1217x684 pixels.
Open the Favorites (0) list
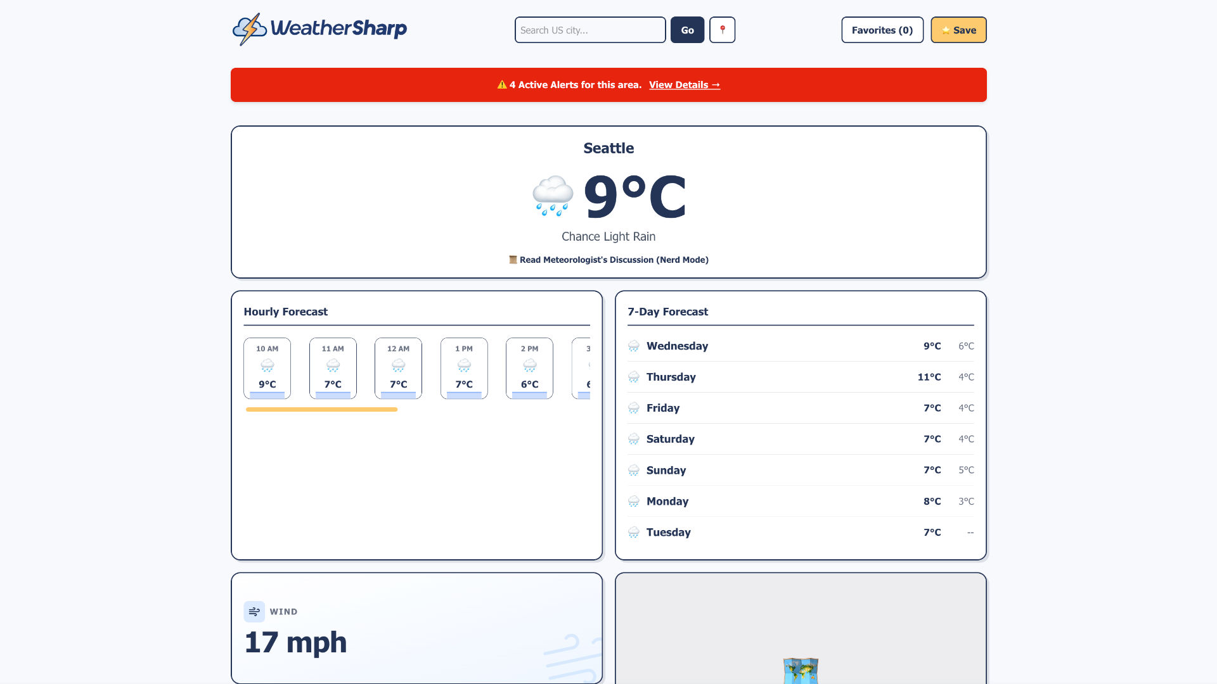882,30
